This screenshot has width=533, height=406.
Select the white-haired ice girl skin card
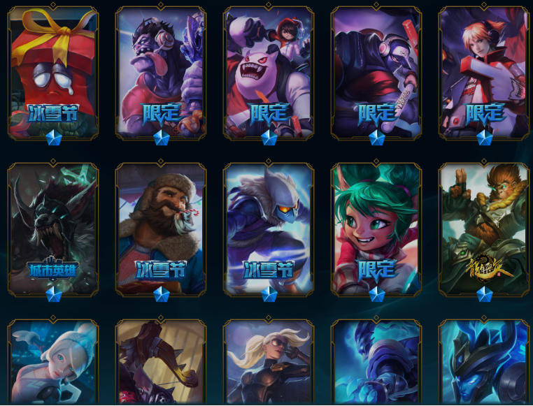[53, 361]
